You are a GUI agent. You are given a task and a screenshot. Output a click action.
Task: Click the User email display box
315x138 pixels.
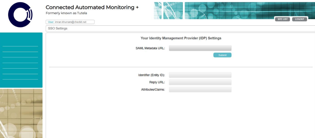coord(70,22)
